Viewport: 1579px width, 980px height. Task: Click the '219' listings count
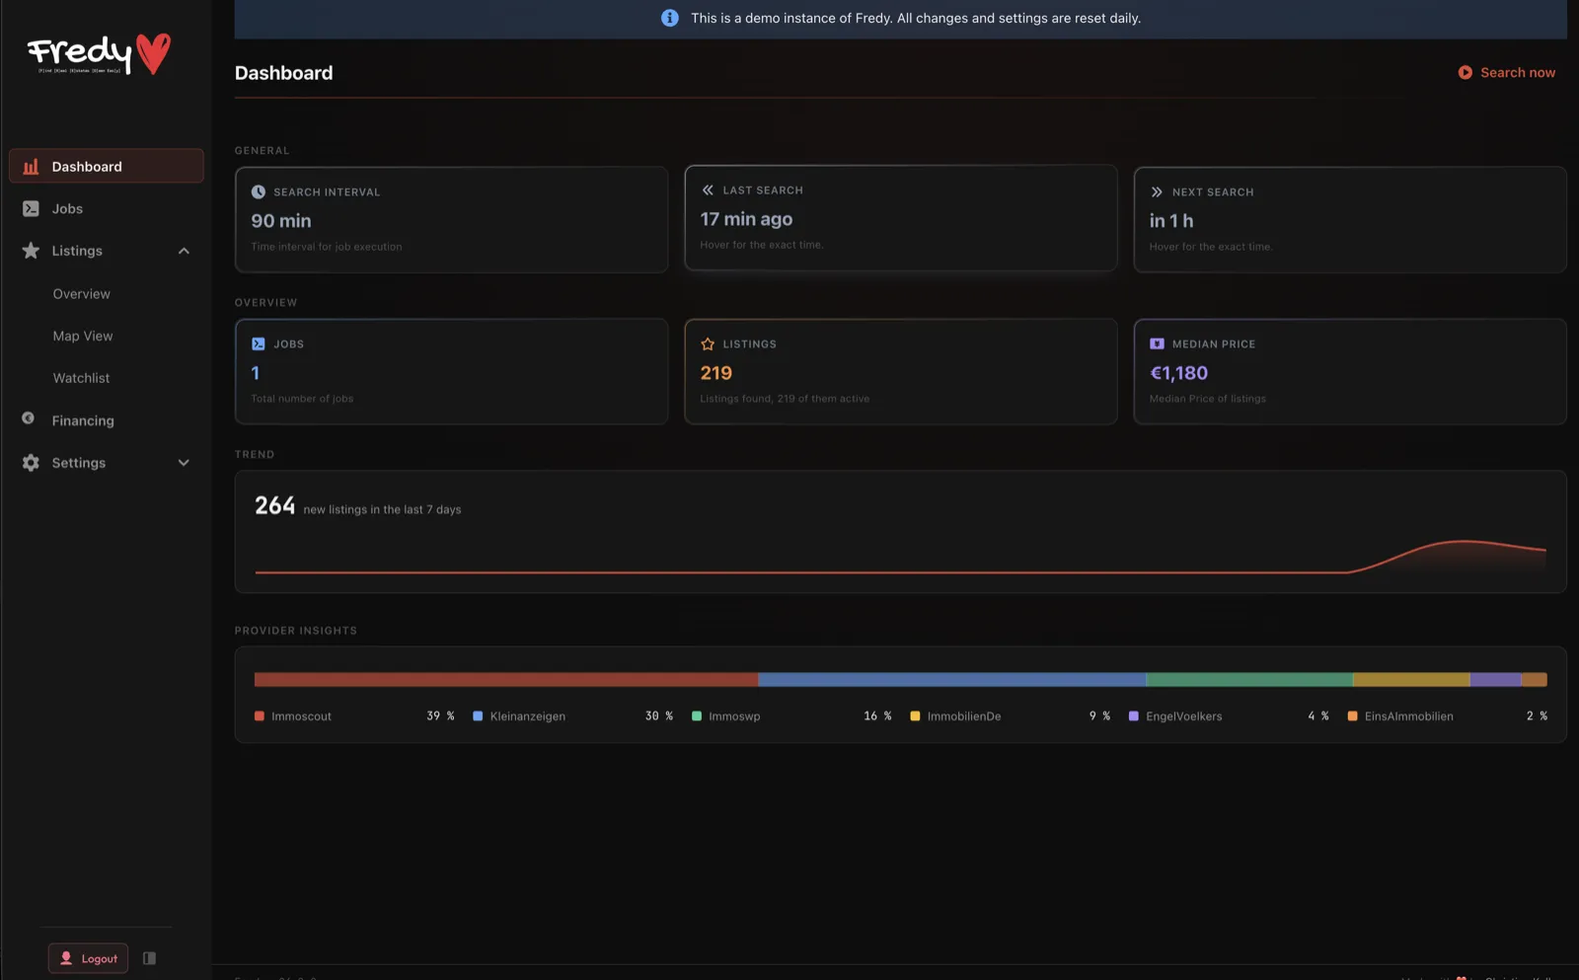[x=716, y=373]
